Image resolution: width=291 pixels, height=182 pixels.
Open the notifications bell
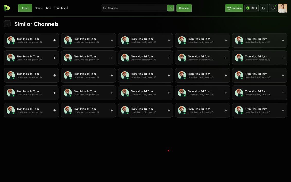click(273, 8)
